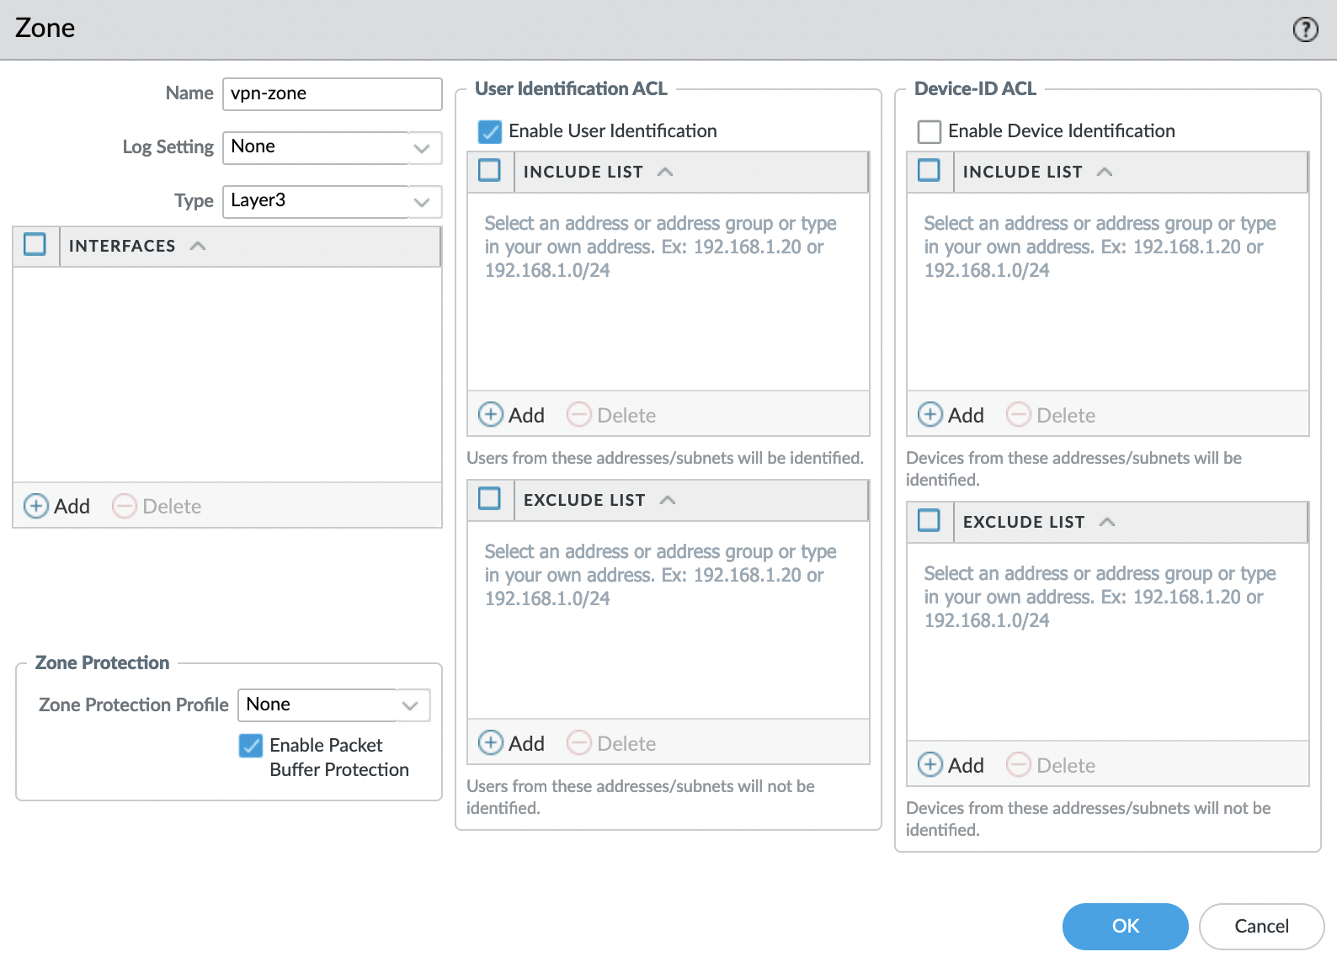This screenshot has height=973, width=1337.
Task: Click inside the User Identification exclude list area
Action: (x=668, y=620)
